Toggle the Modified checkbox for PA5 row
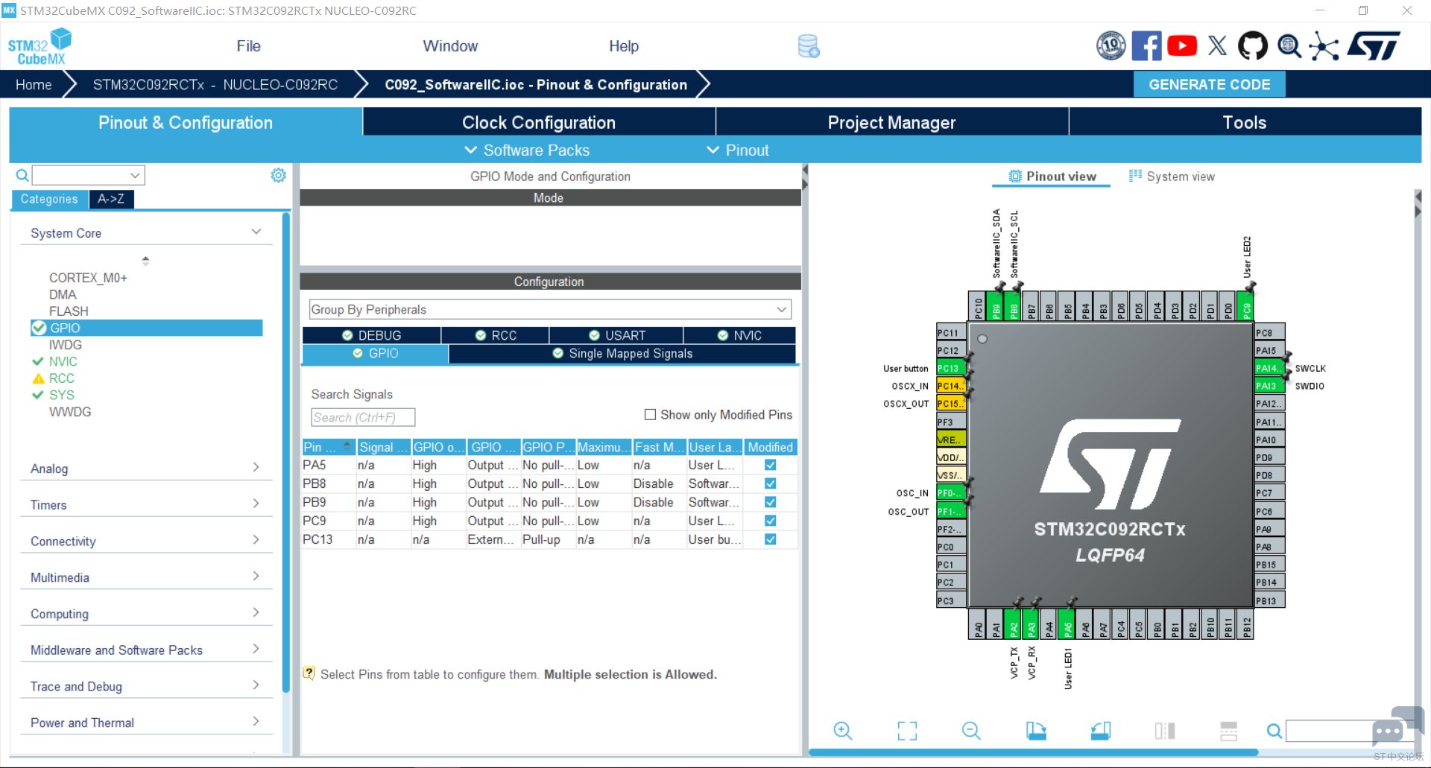This screenshot has height=768, width=1431. point(771,465)
